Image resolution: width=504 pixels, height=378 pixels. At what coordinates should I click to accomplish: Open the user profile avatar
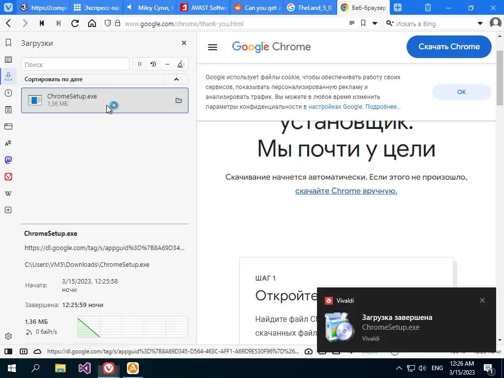[495, 23]
